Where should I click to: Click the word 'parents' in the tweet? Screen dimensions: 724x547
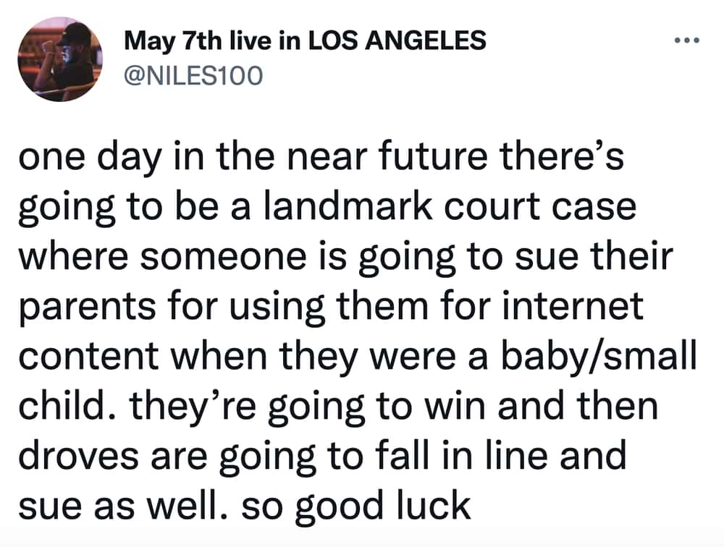pyautogui.click(x=88, y=307)
